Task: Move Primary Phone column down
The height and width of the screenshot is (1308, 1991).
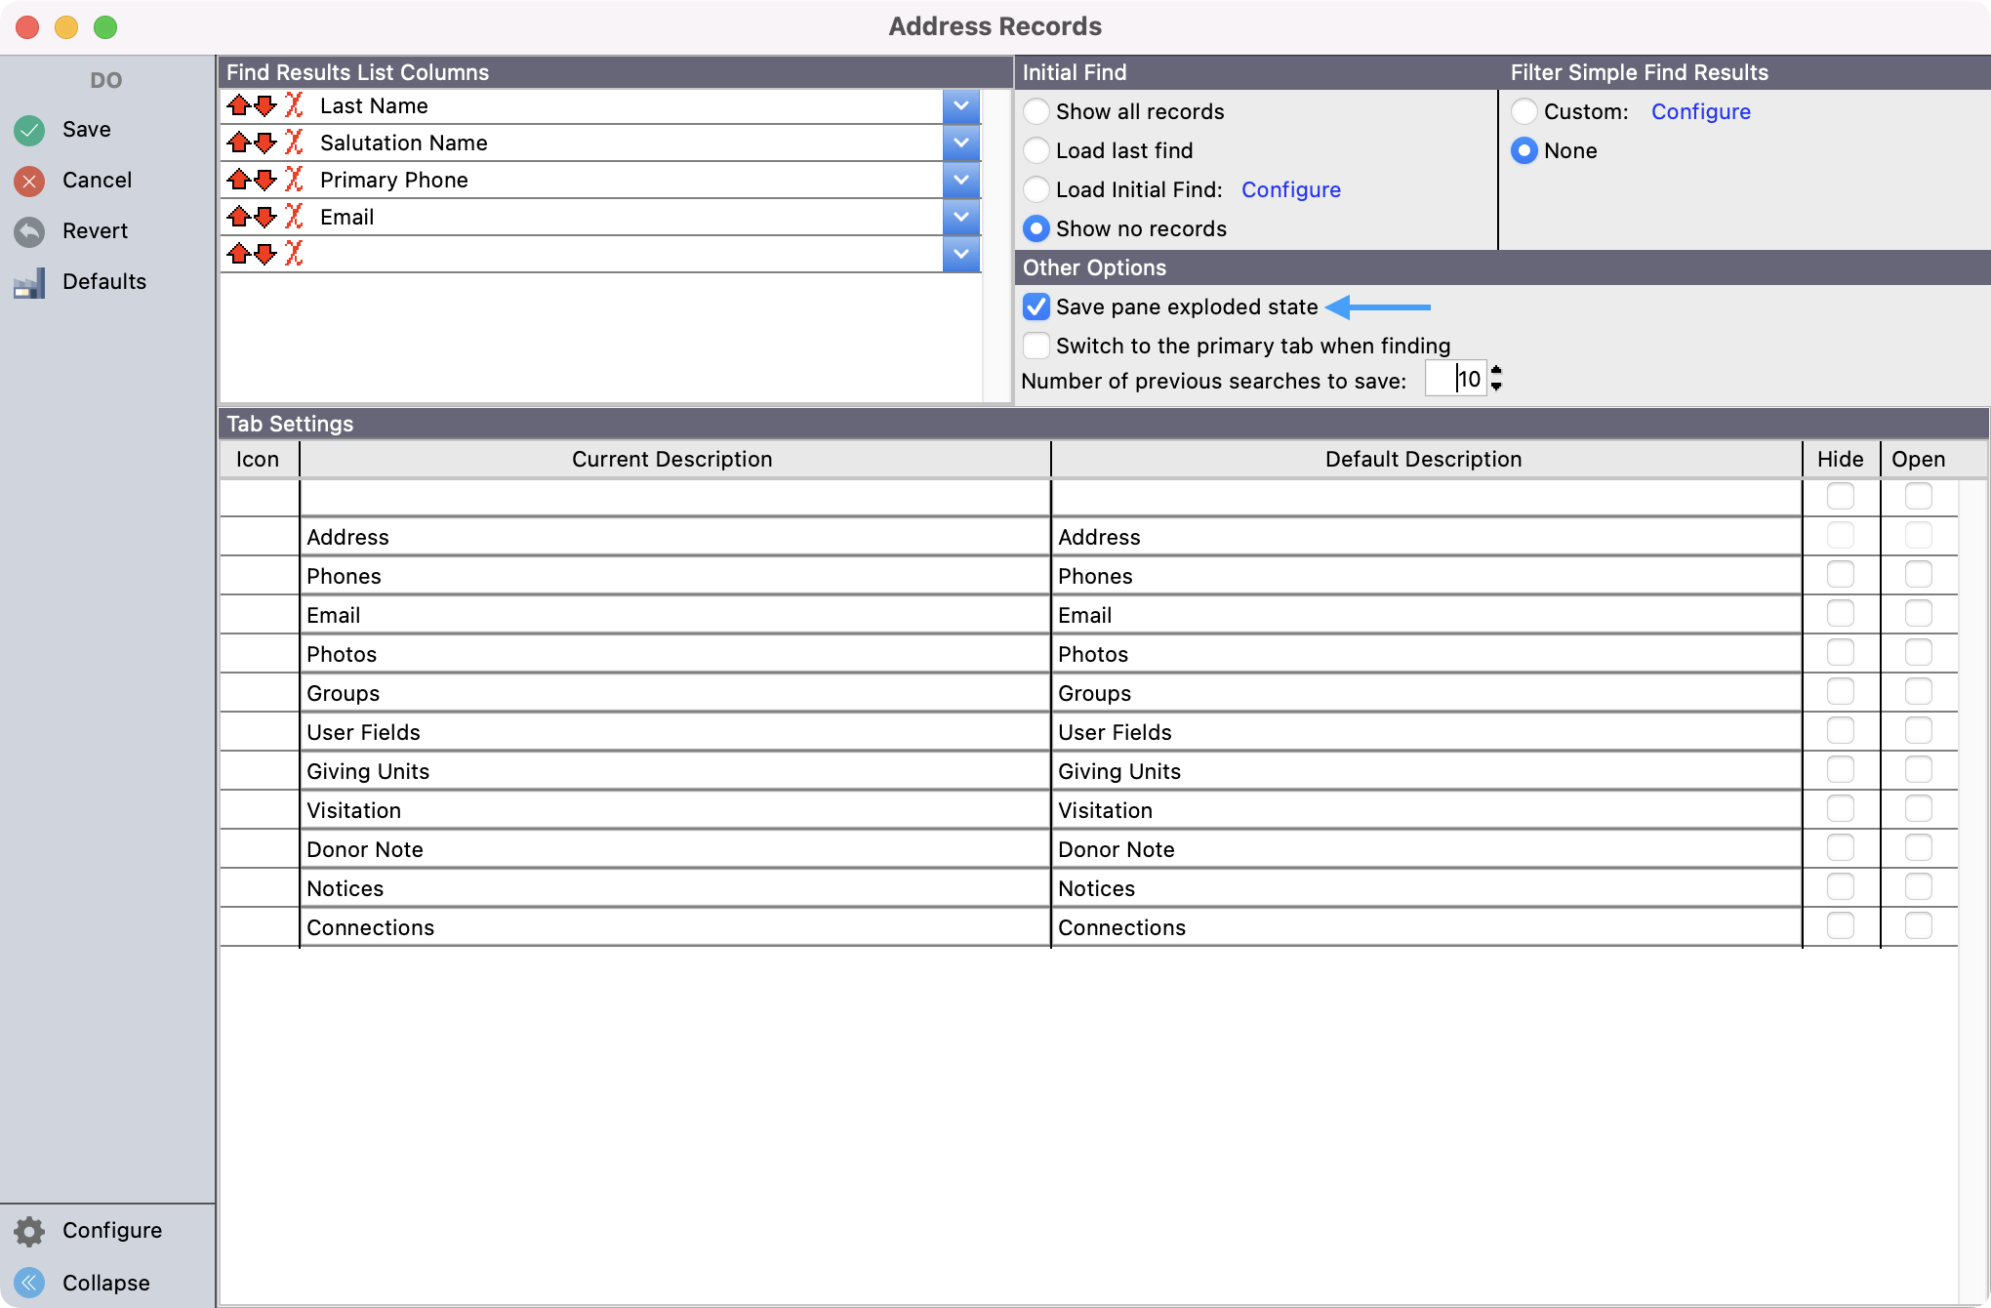Action: [264, 180]
